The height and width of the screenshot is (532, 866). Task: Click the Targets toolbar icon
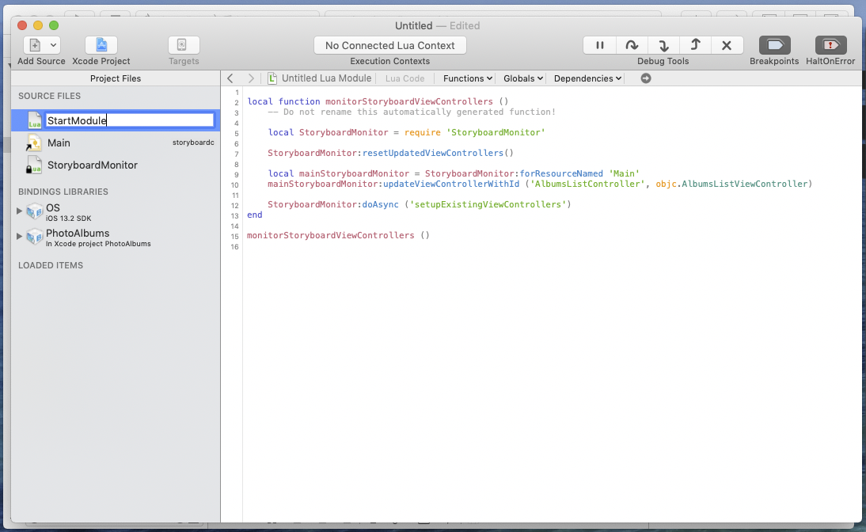click(184, 45)
